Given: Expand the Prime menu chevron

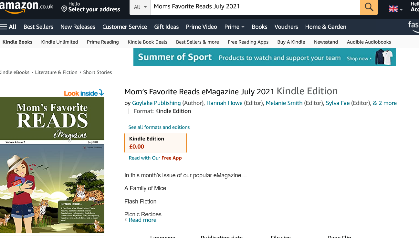Looking at the screenshot, I should (243, 27).
